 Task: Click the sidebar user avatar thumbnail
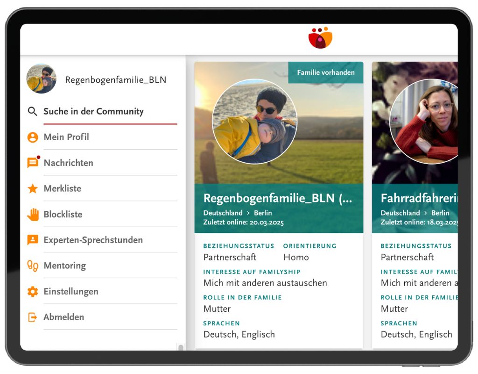(x=41, y=79)
